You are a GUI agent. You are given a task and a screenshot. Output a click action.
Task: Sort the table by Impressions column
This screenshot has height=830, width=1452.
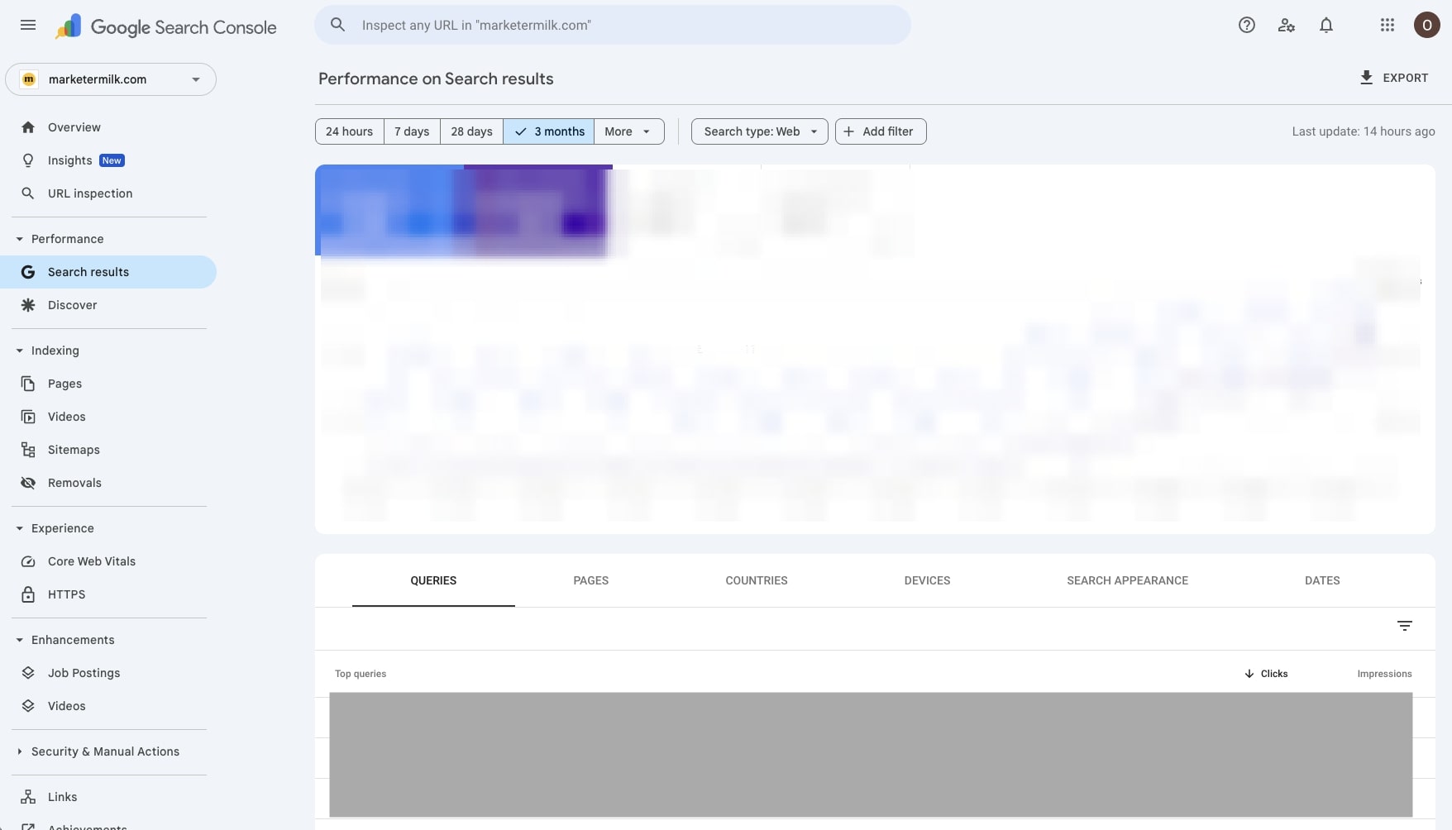click(1384, 674)
